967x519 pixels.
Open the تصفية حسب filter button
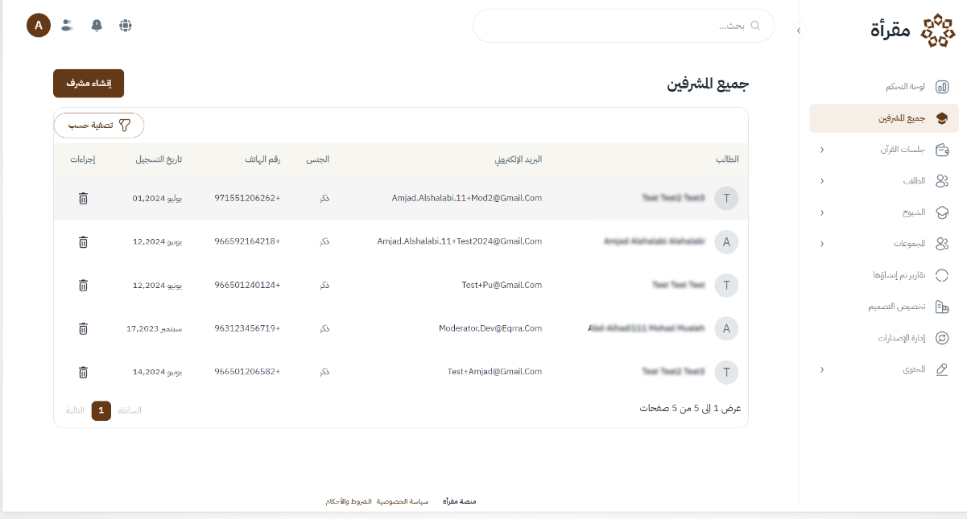point(99,125)
